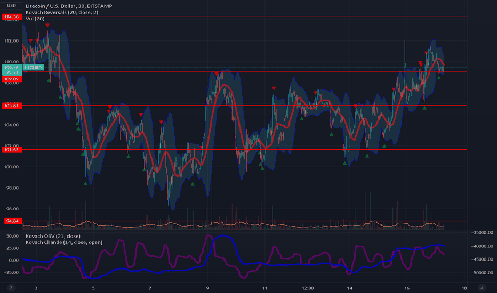Click the 94.84 horizontal line price label
497x293 pixels.
coord(12,221)
